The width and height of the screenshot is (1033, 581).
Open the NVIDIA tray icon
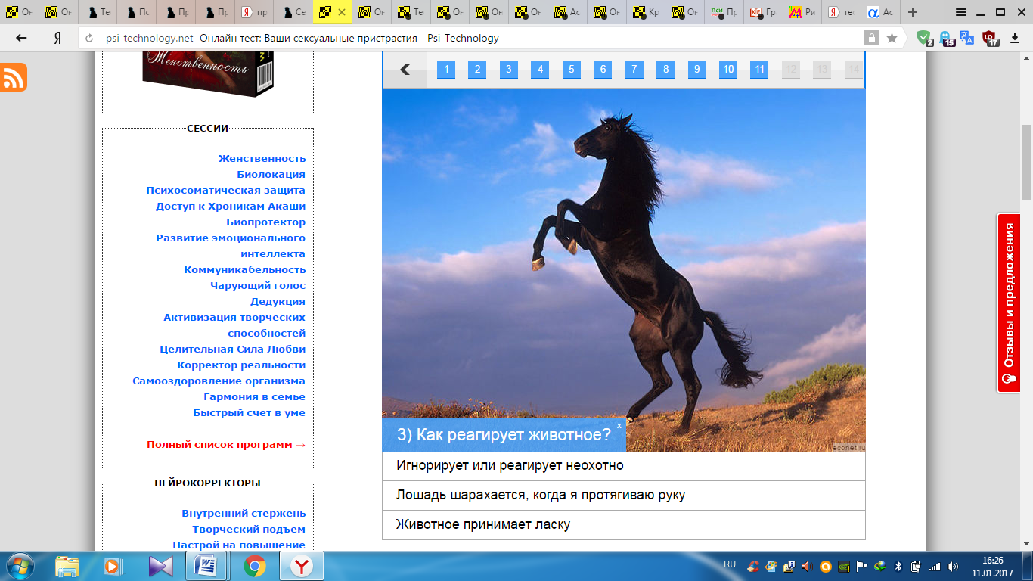click(x=844, y=566)
